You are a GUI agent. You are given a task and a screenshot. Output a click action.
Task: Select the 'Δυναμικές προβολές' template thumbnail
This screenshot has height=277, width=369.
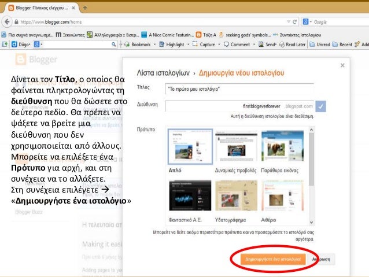point(237,146)
